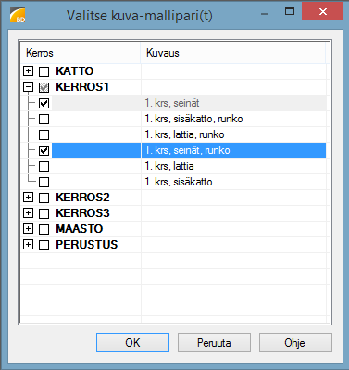Toggle the KERROS1 parent checkbox

tap(44, 87)
